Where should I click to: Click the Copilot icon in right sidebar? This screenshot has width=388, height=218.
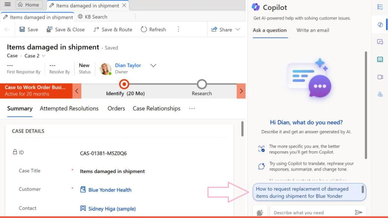pos(380,25)
